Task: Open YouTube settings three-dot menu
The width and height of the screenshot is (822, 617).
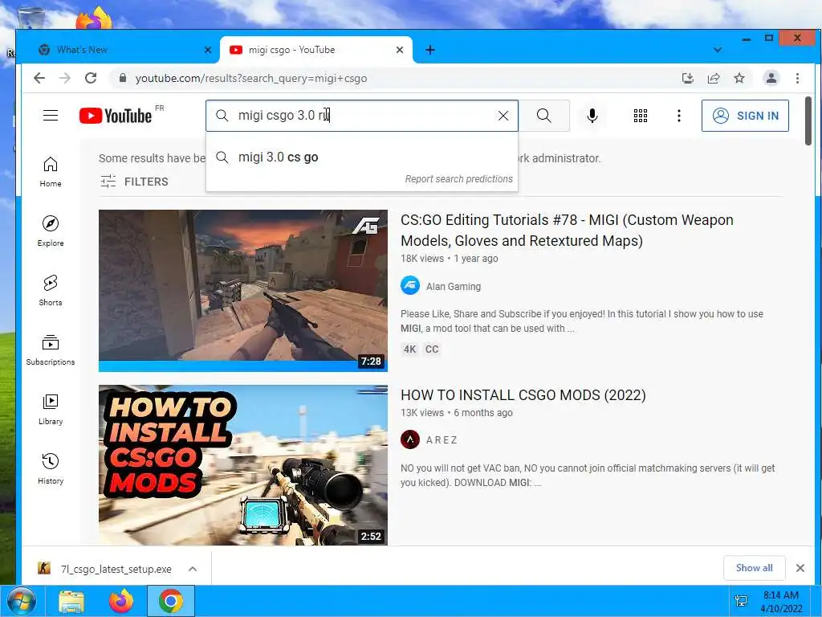Action: 679,116
